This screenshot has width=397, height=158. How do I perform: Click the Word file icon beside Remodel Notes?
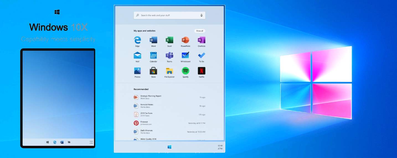[x=136, y=106]
